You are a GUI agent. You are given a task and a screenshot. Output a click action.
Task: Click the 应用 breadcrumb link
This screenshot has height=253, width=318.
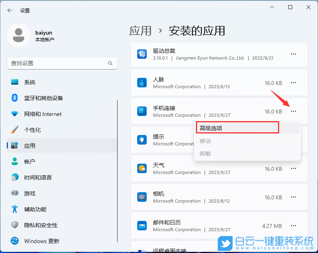click(141, 31)
